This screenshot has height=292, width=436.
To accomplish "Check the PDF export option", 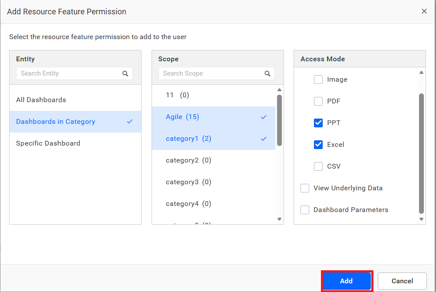I will click(x=318, y=101).
